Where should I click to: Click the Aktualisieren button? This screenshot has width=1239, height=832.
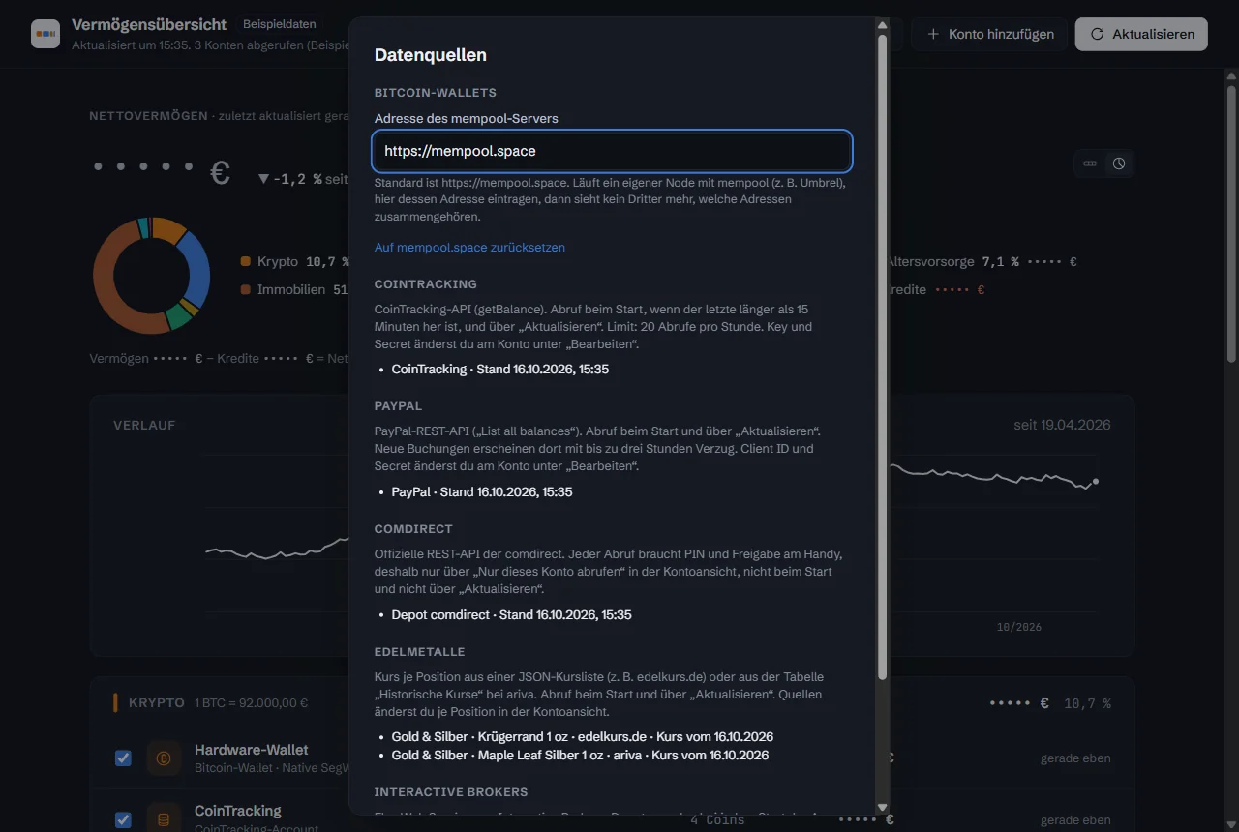pyautogui.click(x=1141, y=34)
